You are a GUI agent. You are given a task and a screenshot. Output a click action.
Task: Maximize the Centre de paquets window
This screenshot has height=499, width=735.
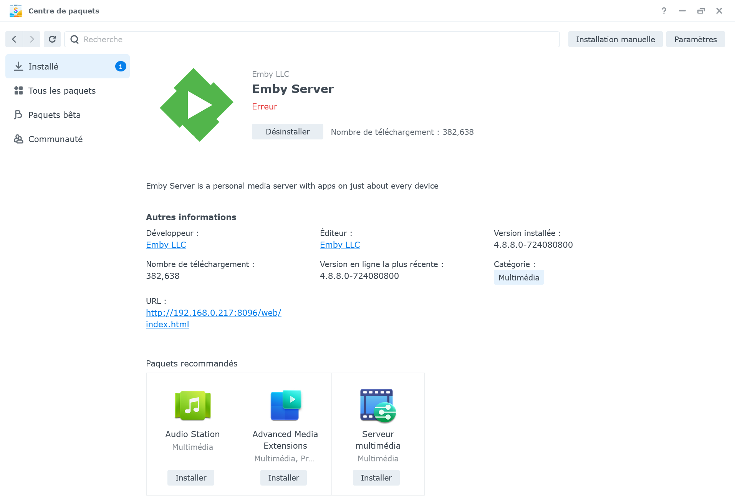(x=701, y=11)
